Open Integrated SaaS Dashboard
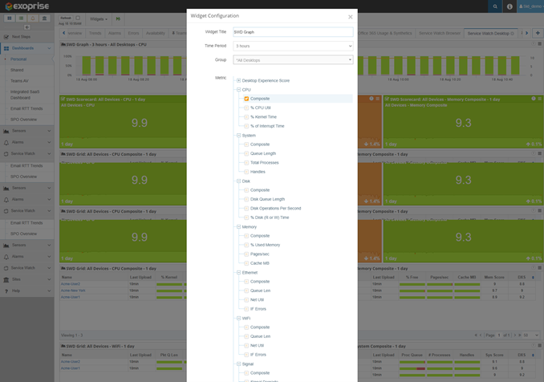This screenshot has width=544, height=382. click(x=25, y=95)
